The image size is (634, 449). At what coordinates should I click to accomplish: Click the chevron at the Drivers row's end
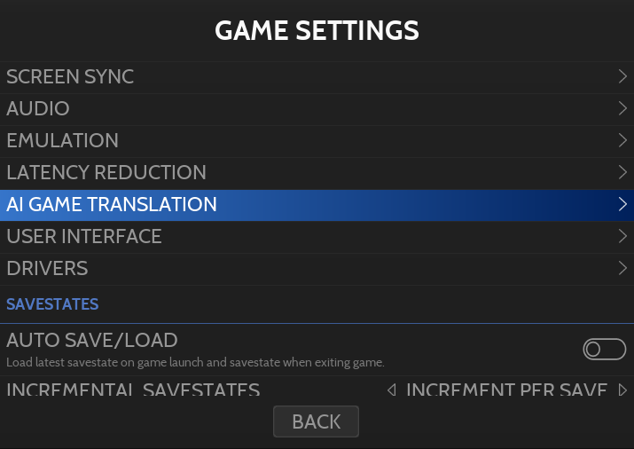tap(622, 268)
